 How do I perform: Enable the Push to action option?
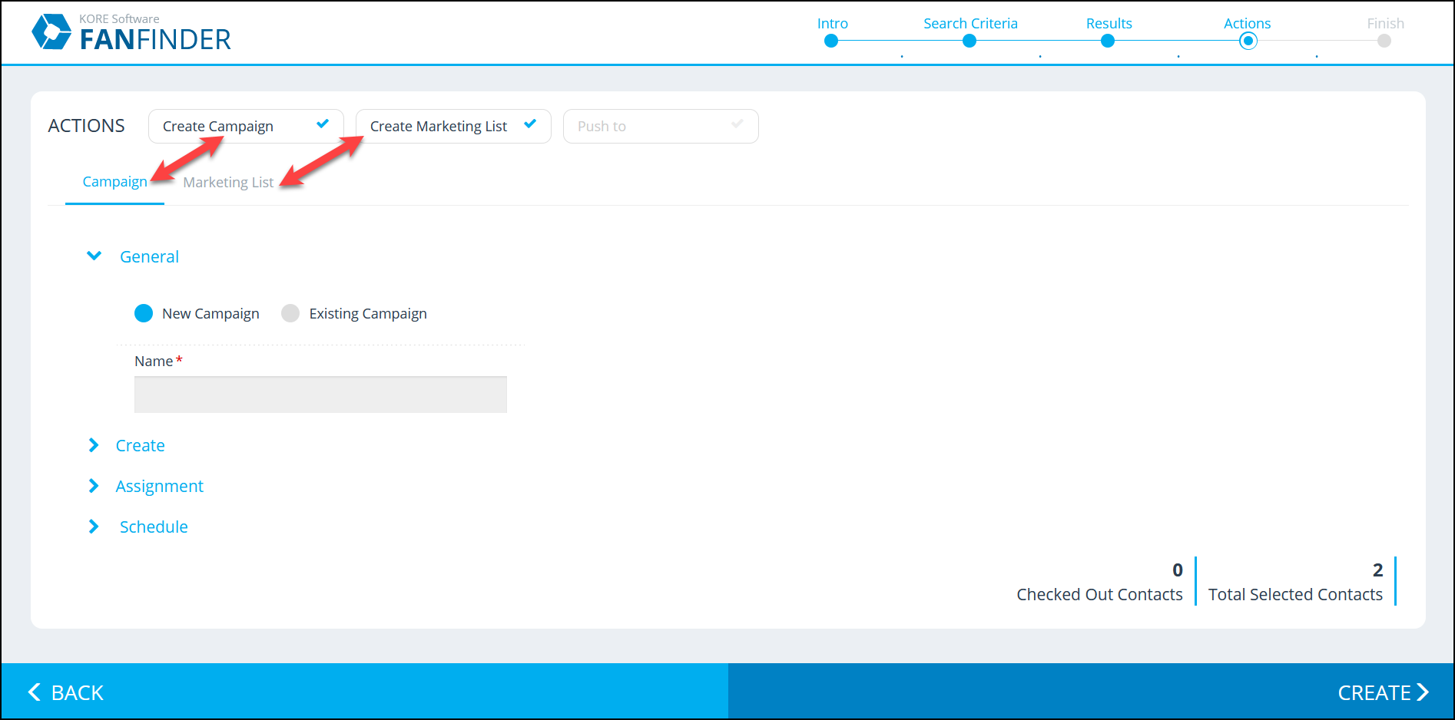tap(661, 126)
